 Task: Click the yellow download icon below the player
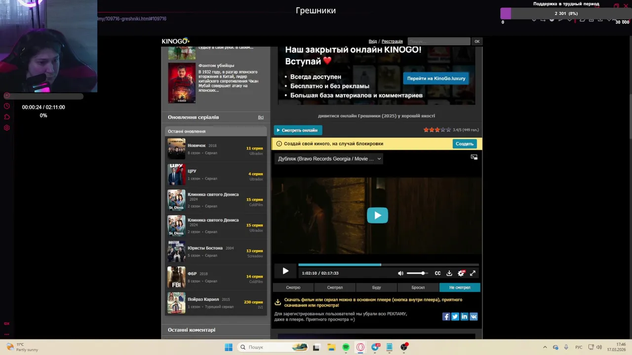[277, 302]
